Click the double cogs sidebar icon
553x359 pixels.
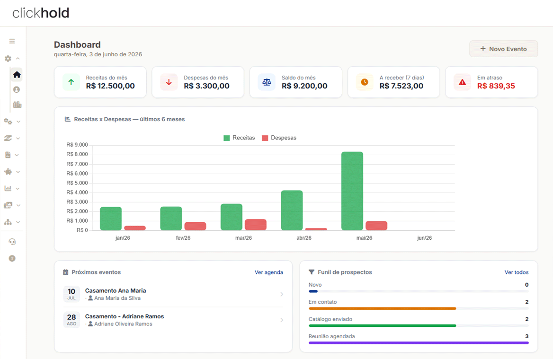click(8, 122)
